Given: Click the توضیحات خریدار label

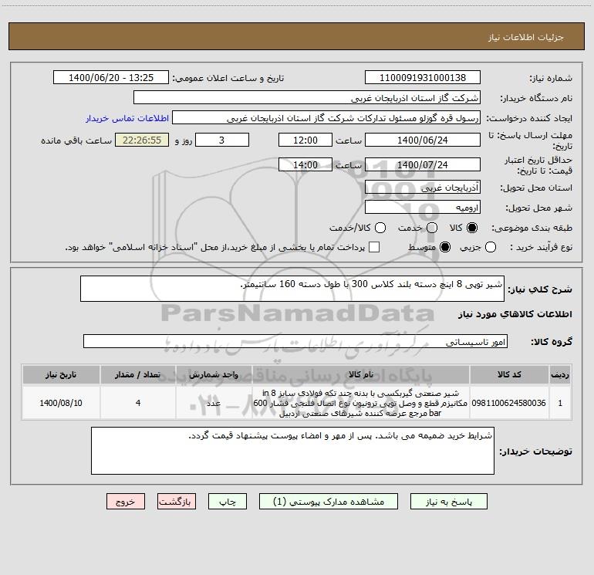Looking at the screenshot, I should coord(535,452).
